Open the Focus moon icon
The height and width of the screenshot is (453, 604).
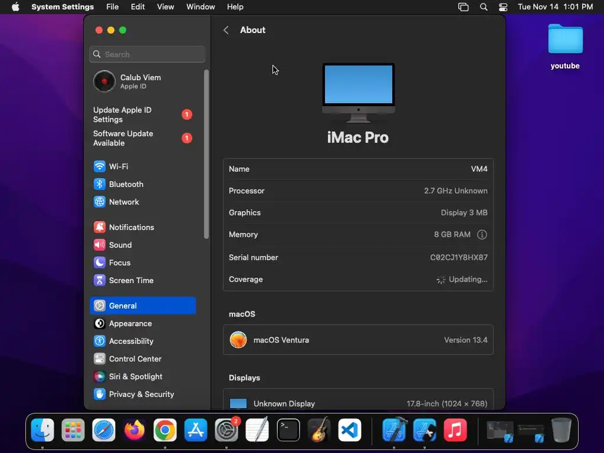pos(99,262)
